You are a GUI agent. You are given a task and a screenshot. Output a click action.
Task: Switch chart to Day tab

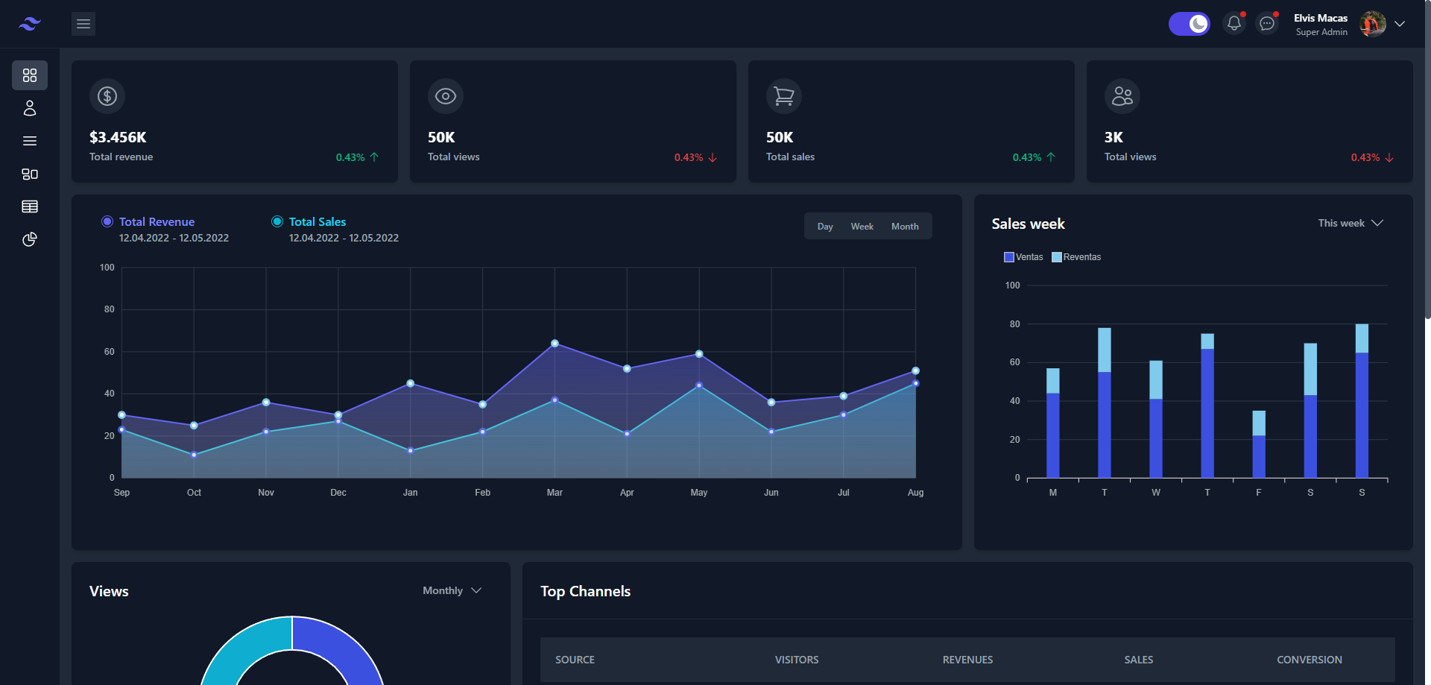tap(824, 226)
